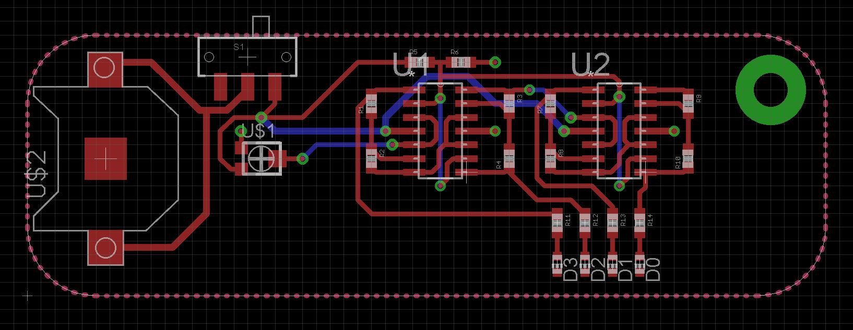Click resistor R11 above LED D3

tap(556, 222)
